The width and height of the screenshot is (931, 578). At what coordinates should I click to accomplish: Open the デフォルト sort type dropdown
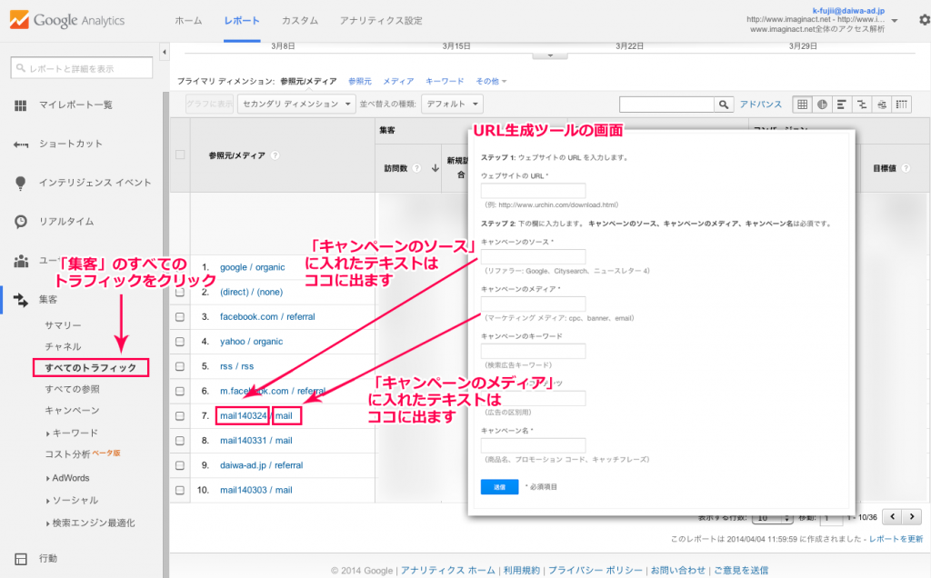tap(452, 104)
